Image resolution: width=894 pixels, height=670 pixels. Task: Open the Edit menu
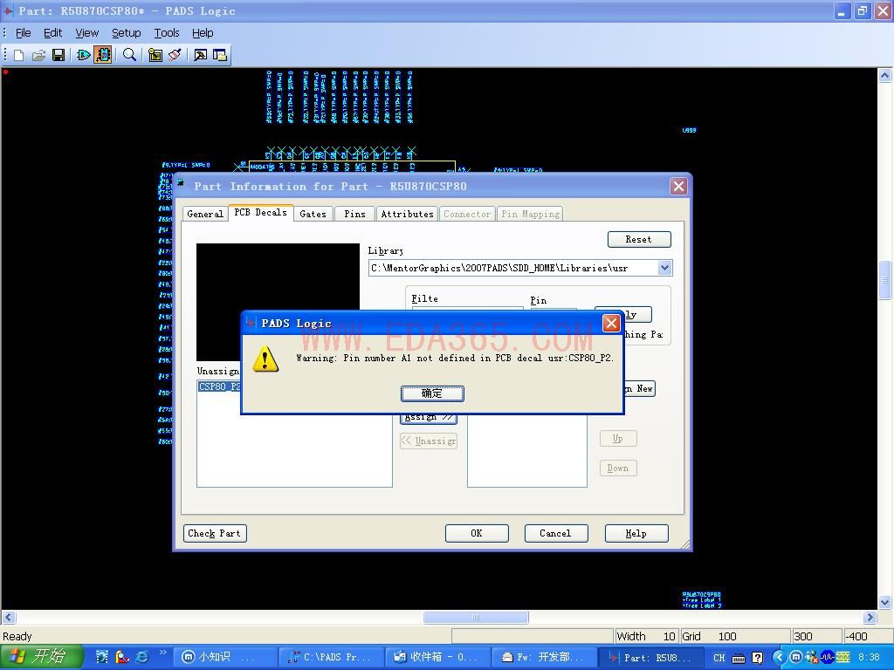52,33
